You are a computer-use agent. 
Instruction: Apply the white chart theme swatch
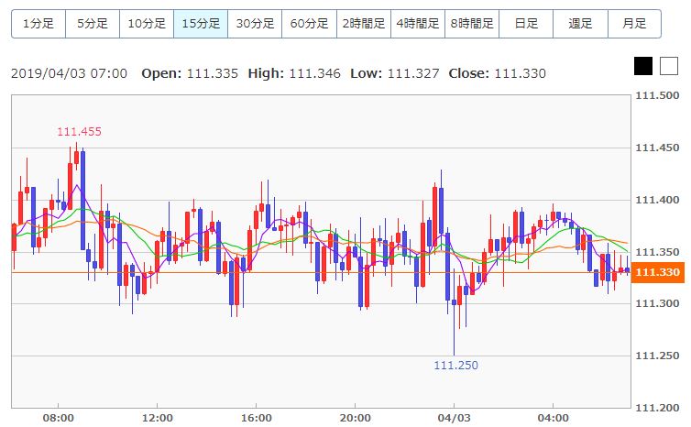(668, 66)
